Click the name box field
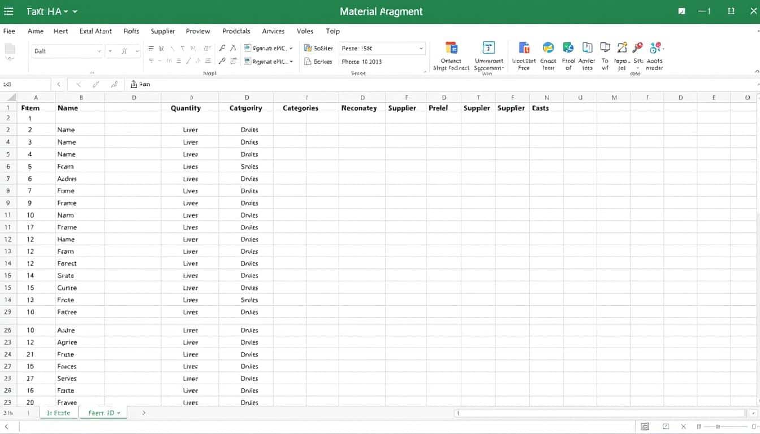 point(25,84)
